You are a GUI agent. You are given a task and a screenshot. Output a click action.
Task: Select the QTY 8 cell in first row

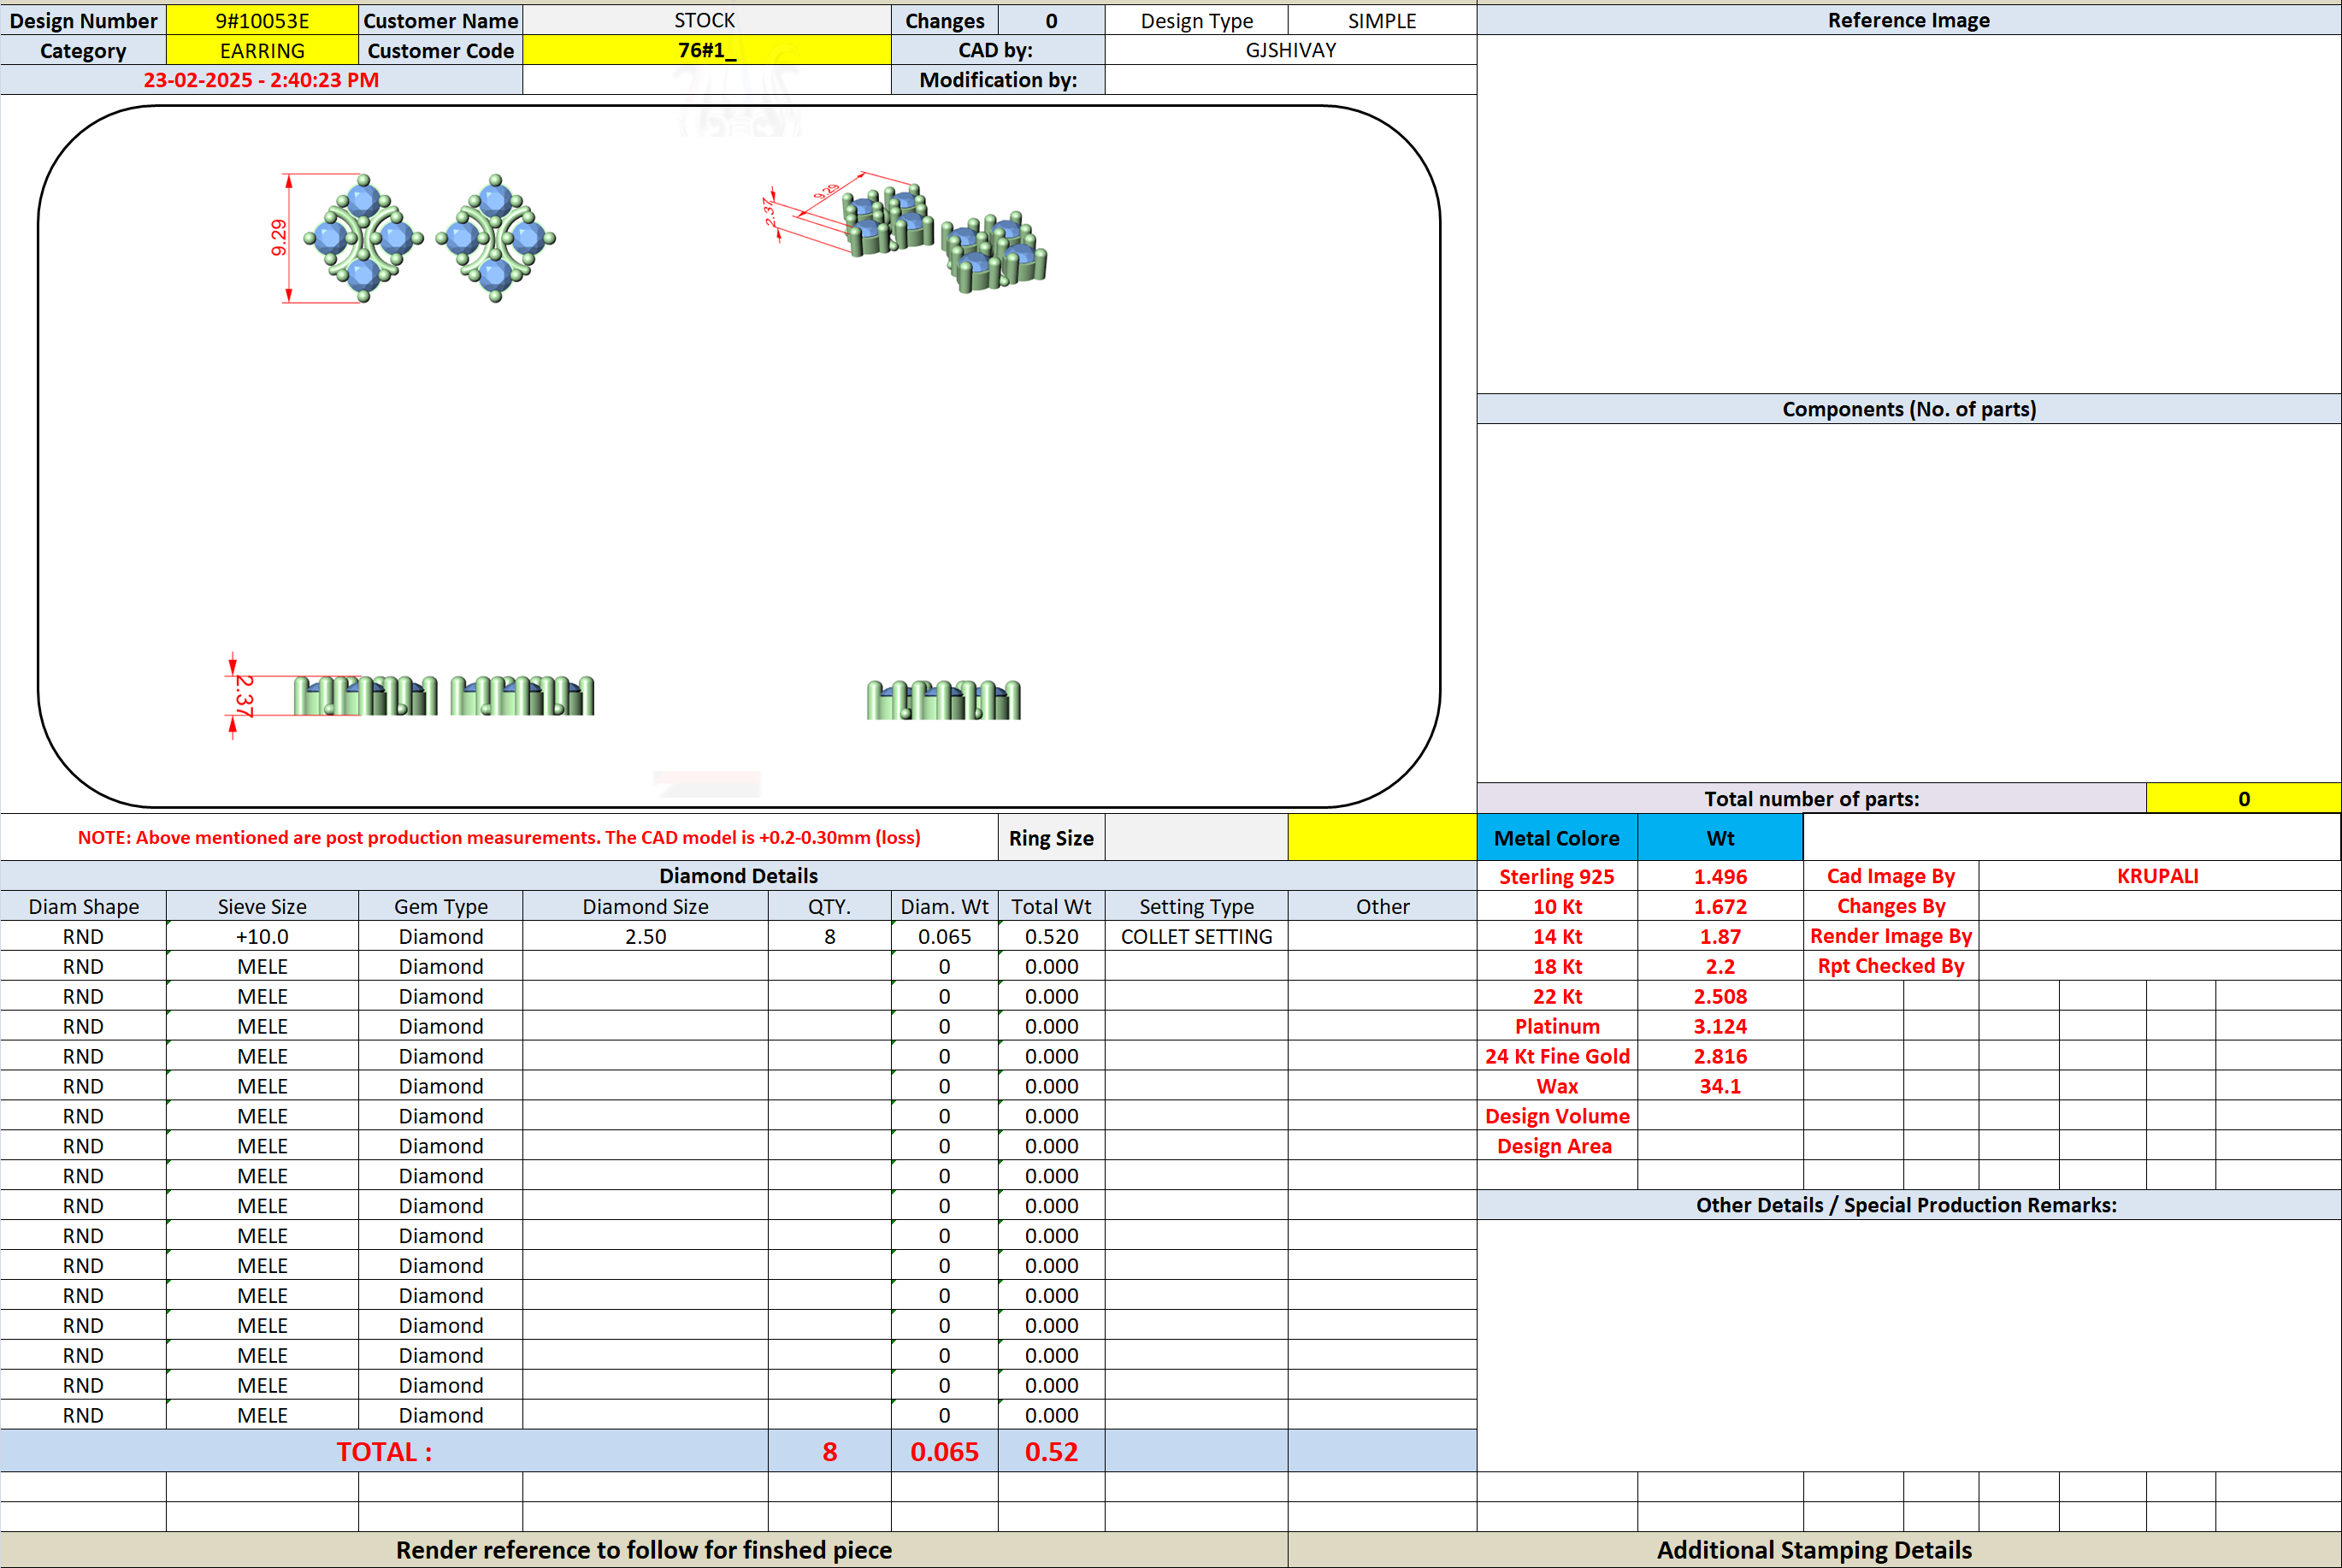tap(829, 936)
